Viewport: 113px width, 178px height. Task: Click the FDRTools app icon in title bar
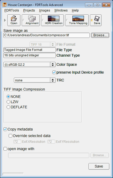tap(4, 5)
